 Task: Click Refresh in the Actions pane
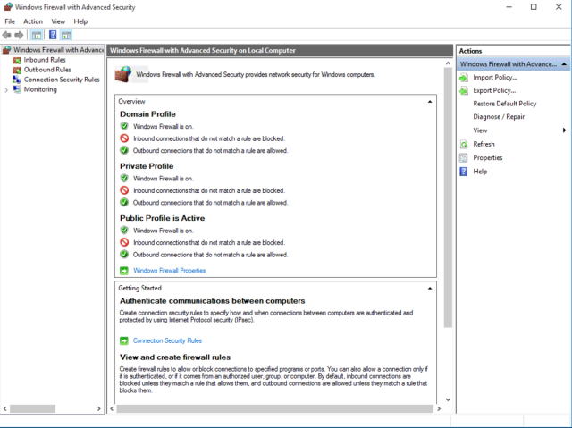click(484, 144)
